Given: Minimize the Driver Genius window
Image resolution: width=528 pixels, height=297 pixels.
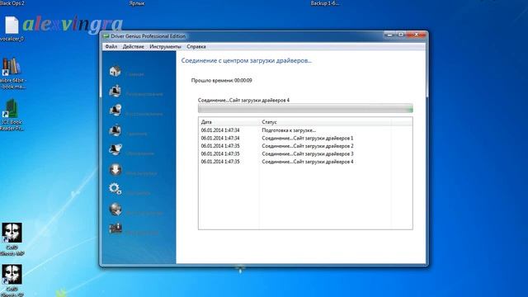Looking at the screenshot, I should 389,35.
